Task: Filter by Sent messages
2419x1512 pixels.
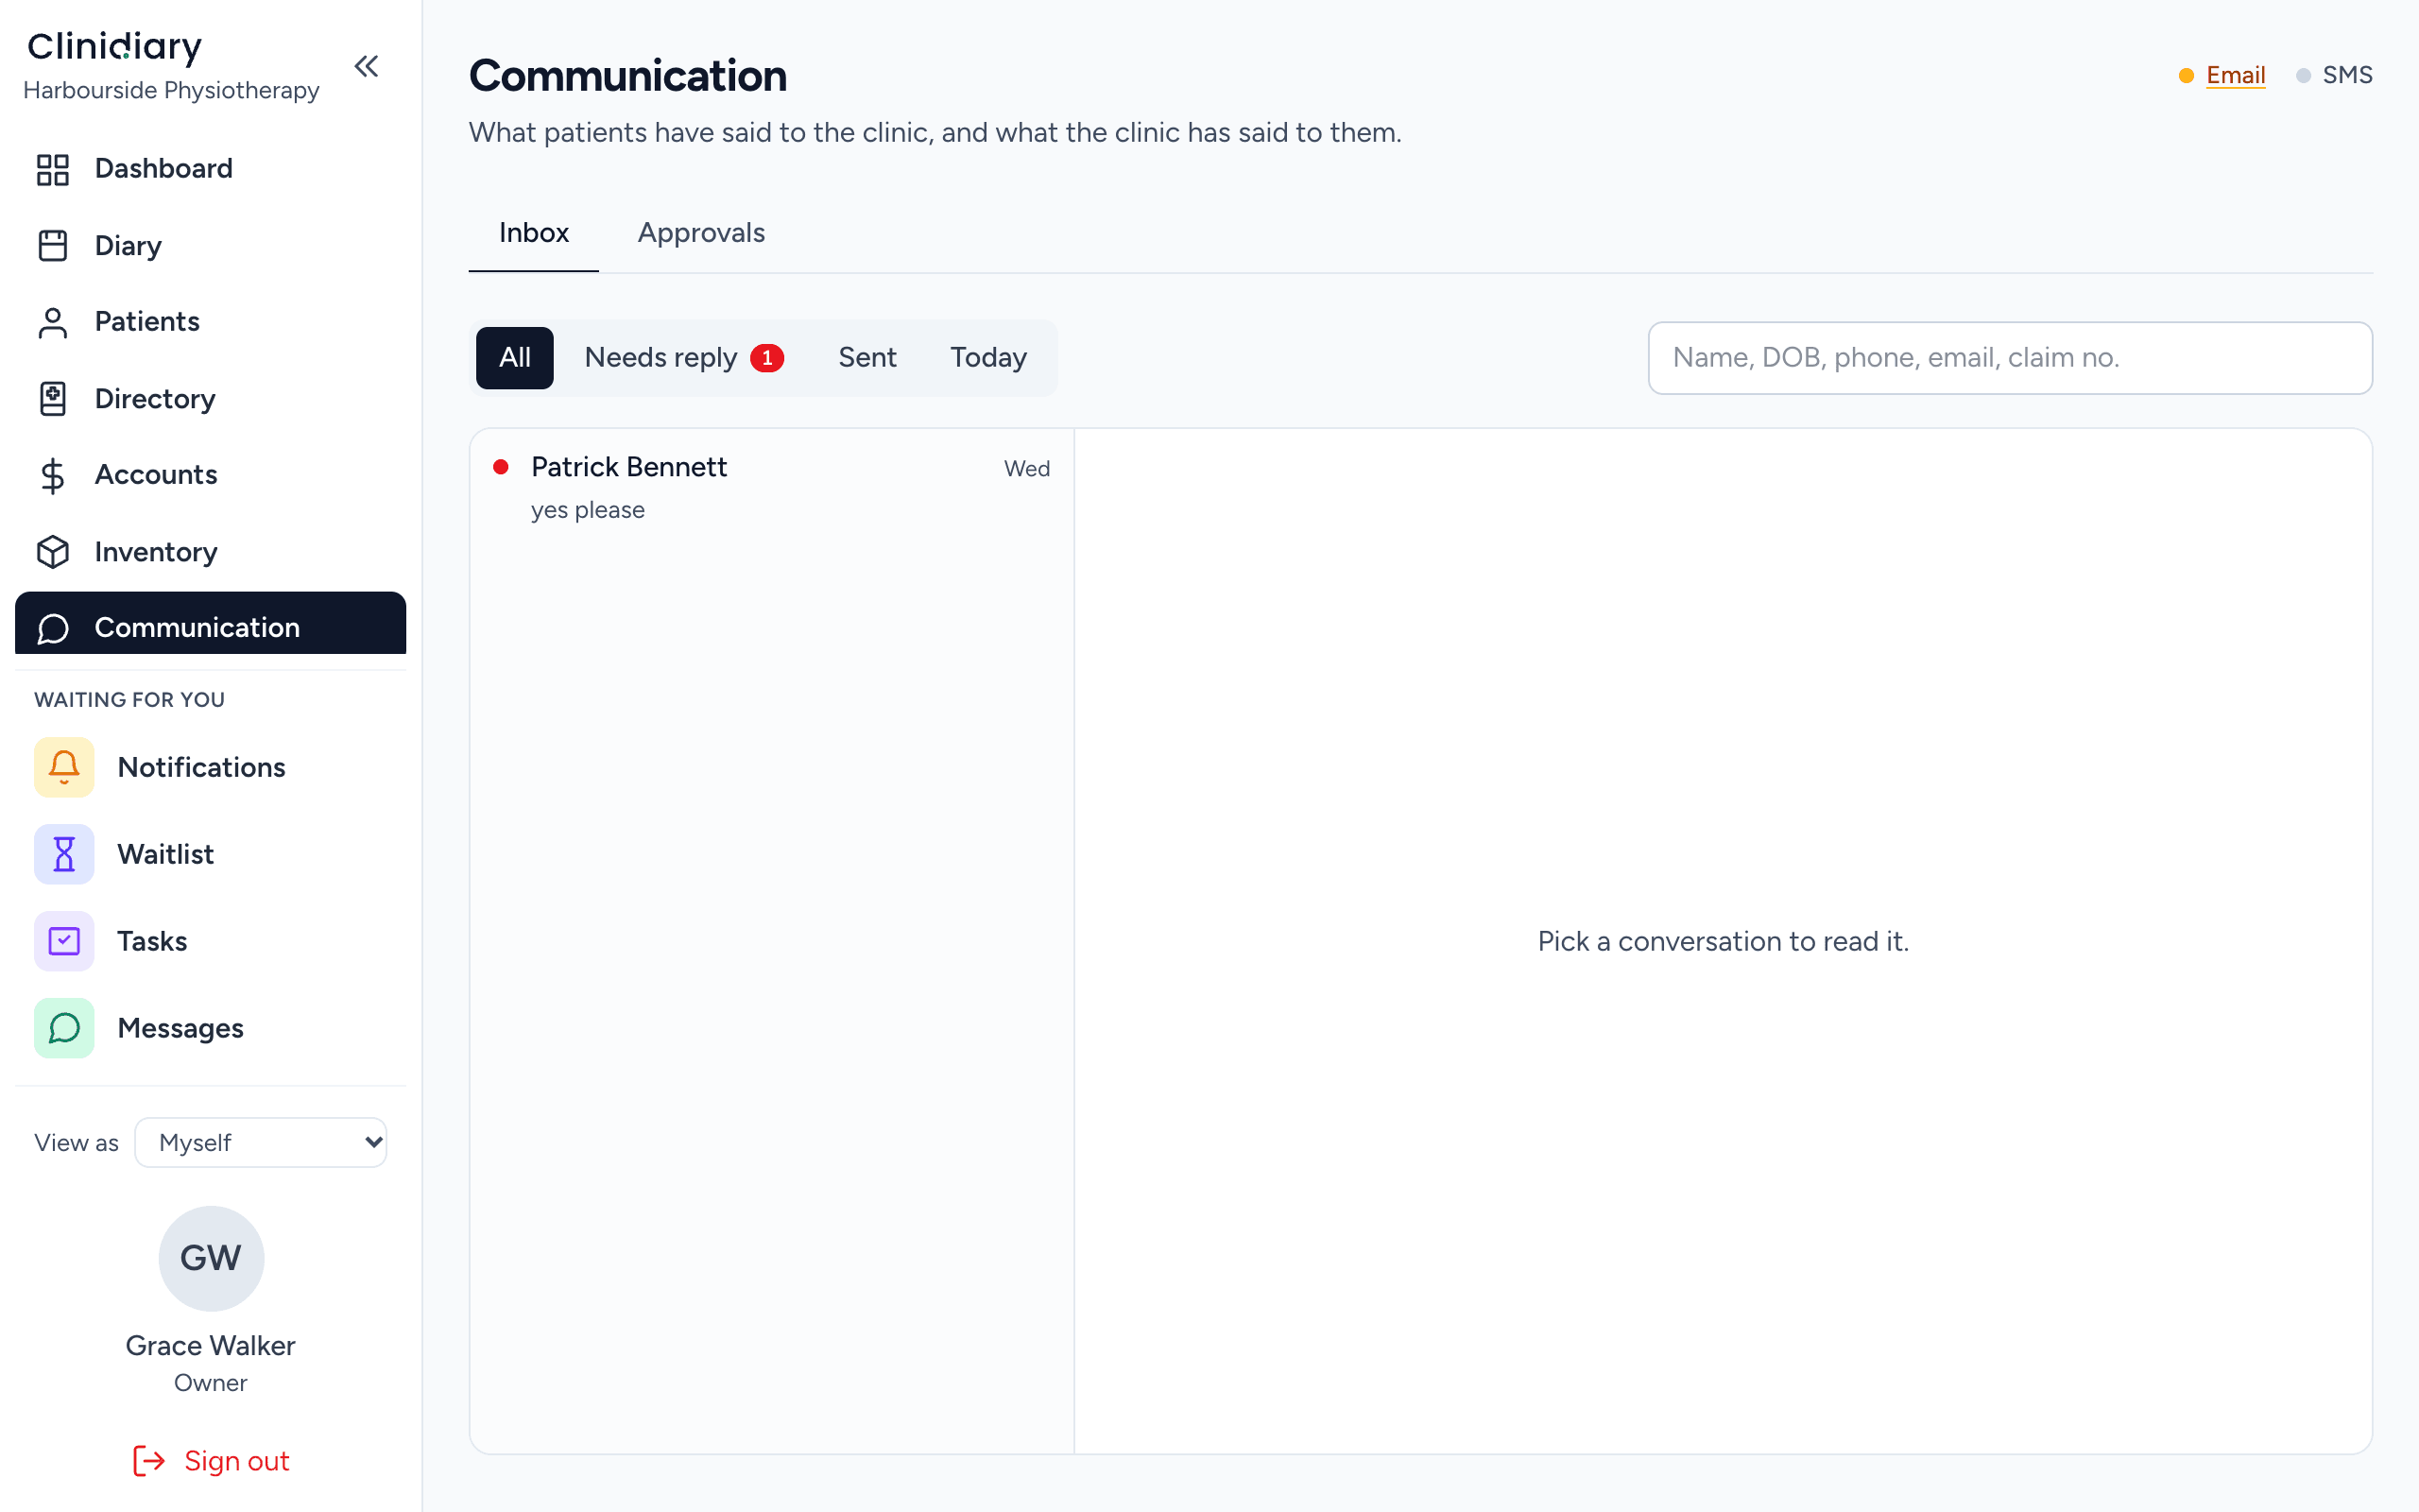Action: 866,358
